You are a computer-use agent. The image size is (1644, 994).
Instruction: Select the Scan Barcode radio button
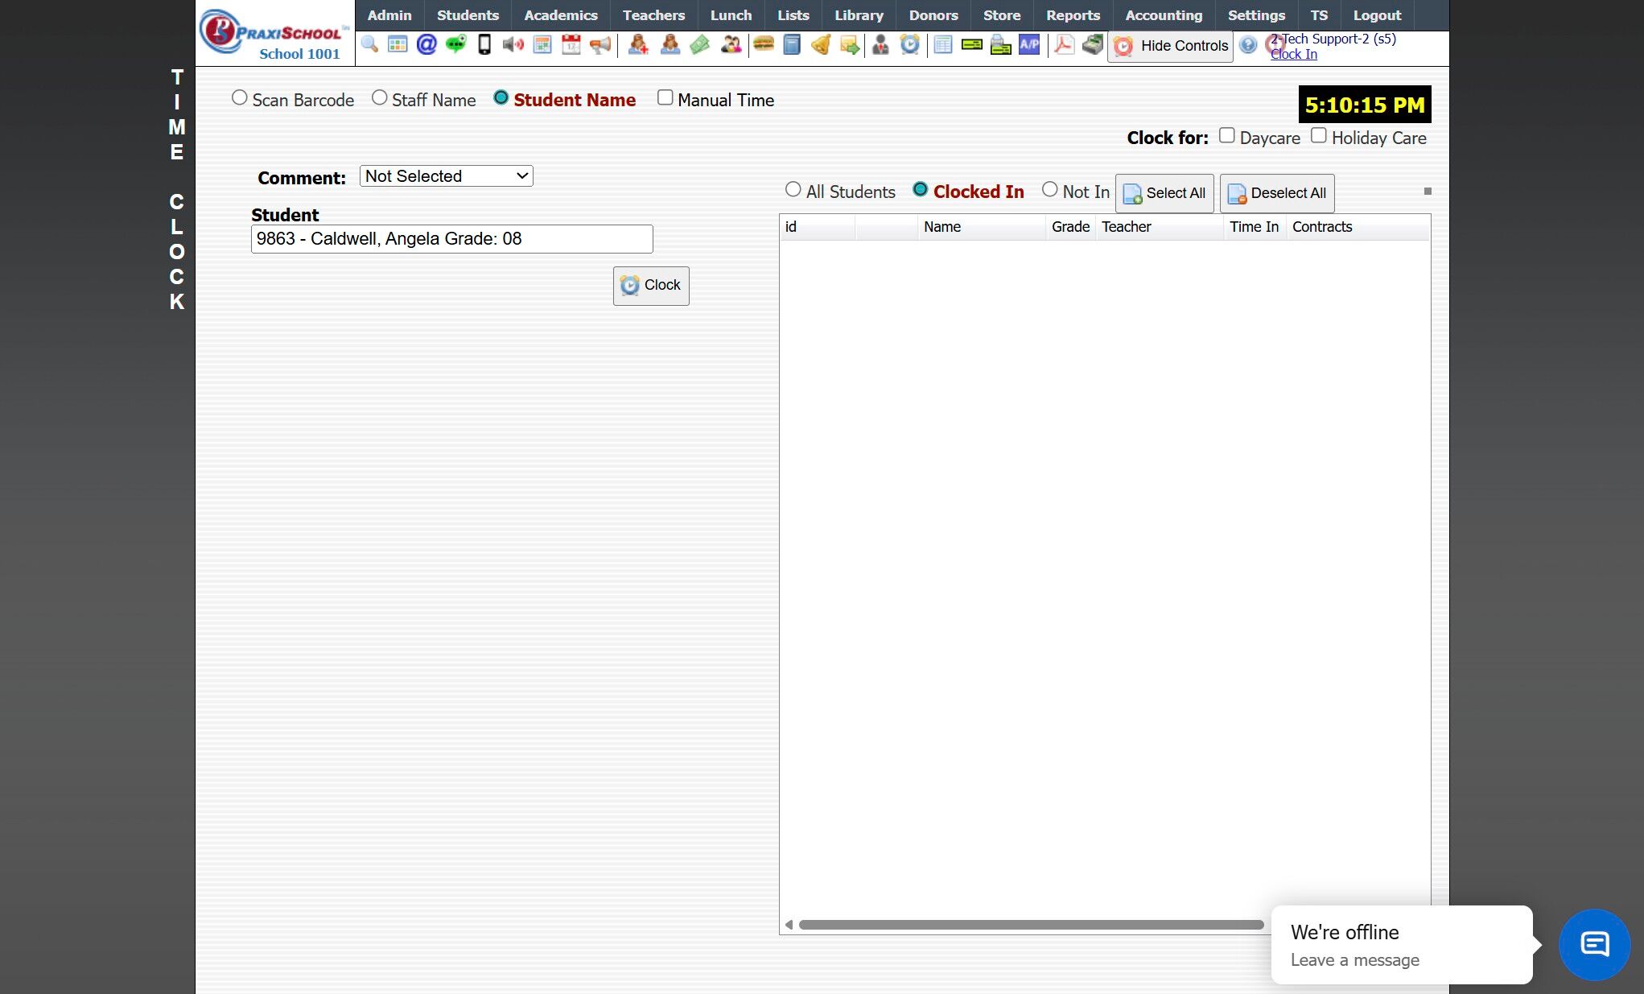pos(239,98)
